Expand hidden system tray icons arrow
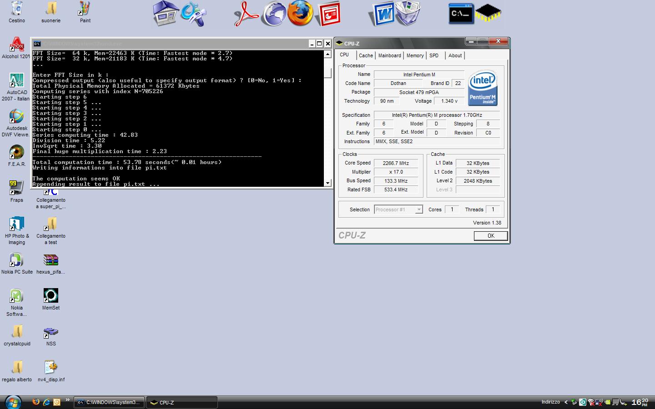 566,402
